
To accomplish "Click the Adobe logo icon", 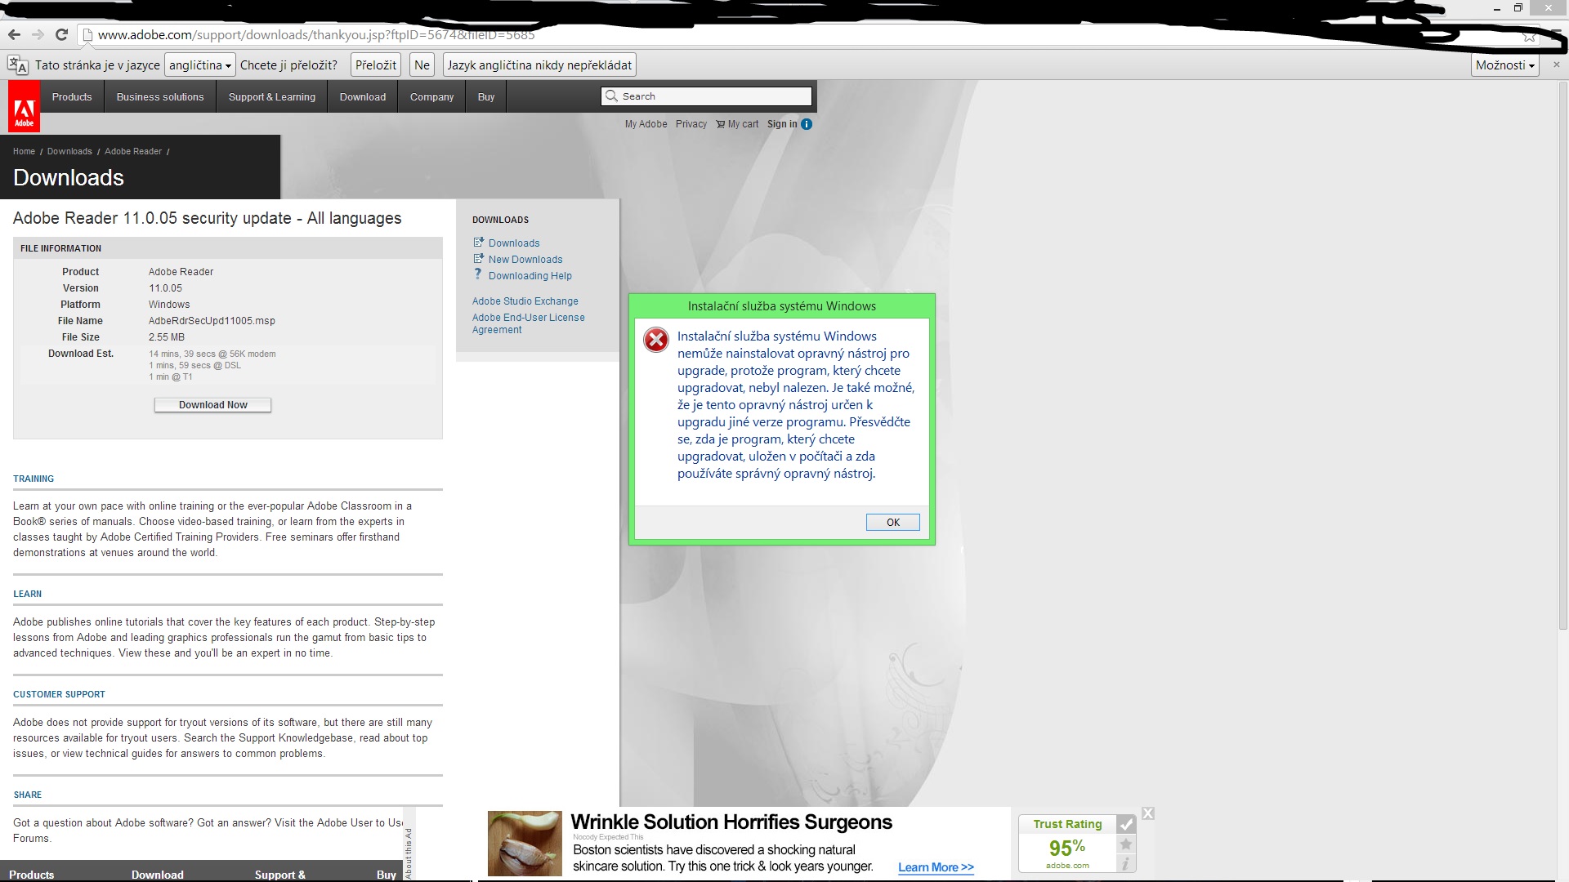I will coord(24,107).
